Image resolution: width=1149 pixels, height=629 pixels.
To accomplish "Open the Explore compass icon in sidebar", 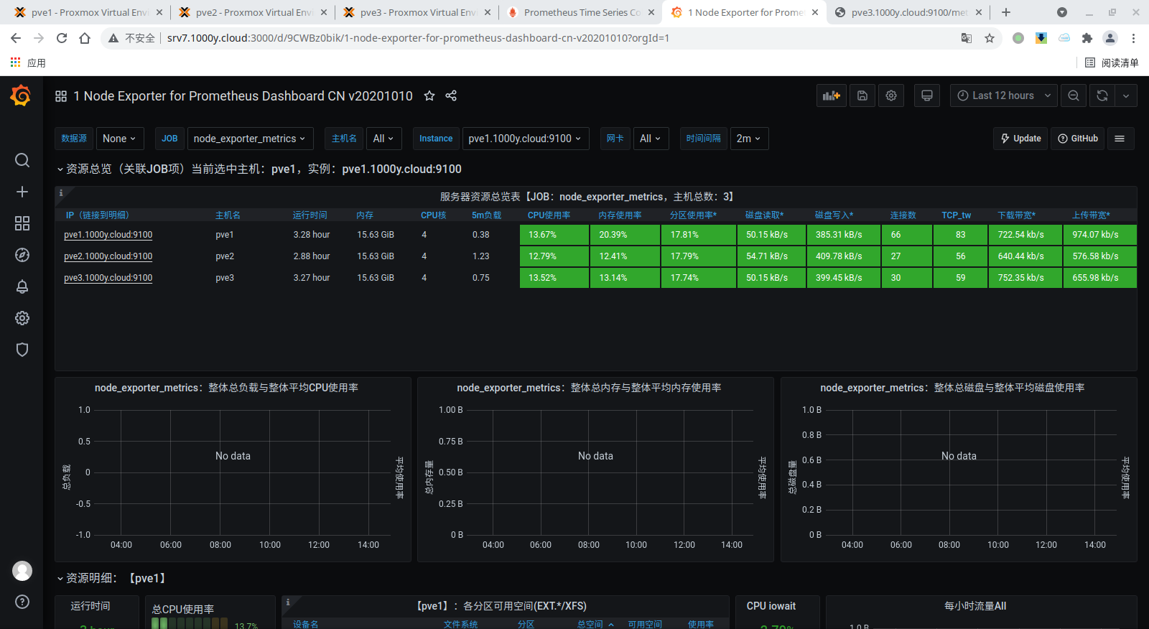I will click(22, 255).
